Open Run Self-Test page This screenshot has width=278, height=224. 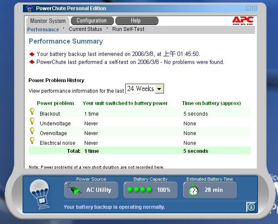point(128,29)
